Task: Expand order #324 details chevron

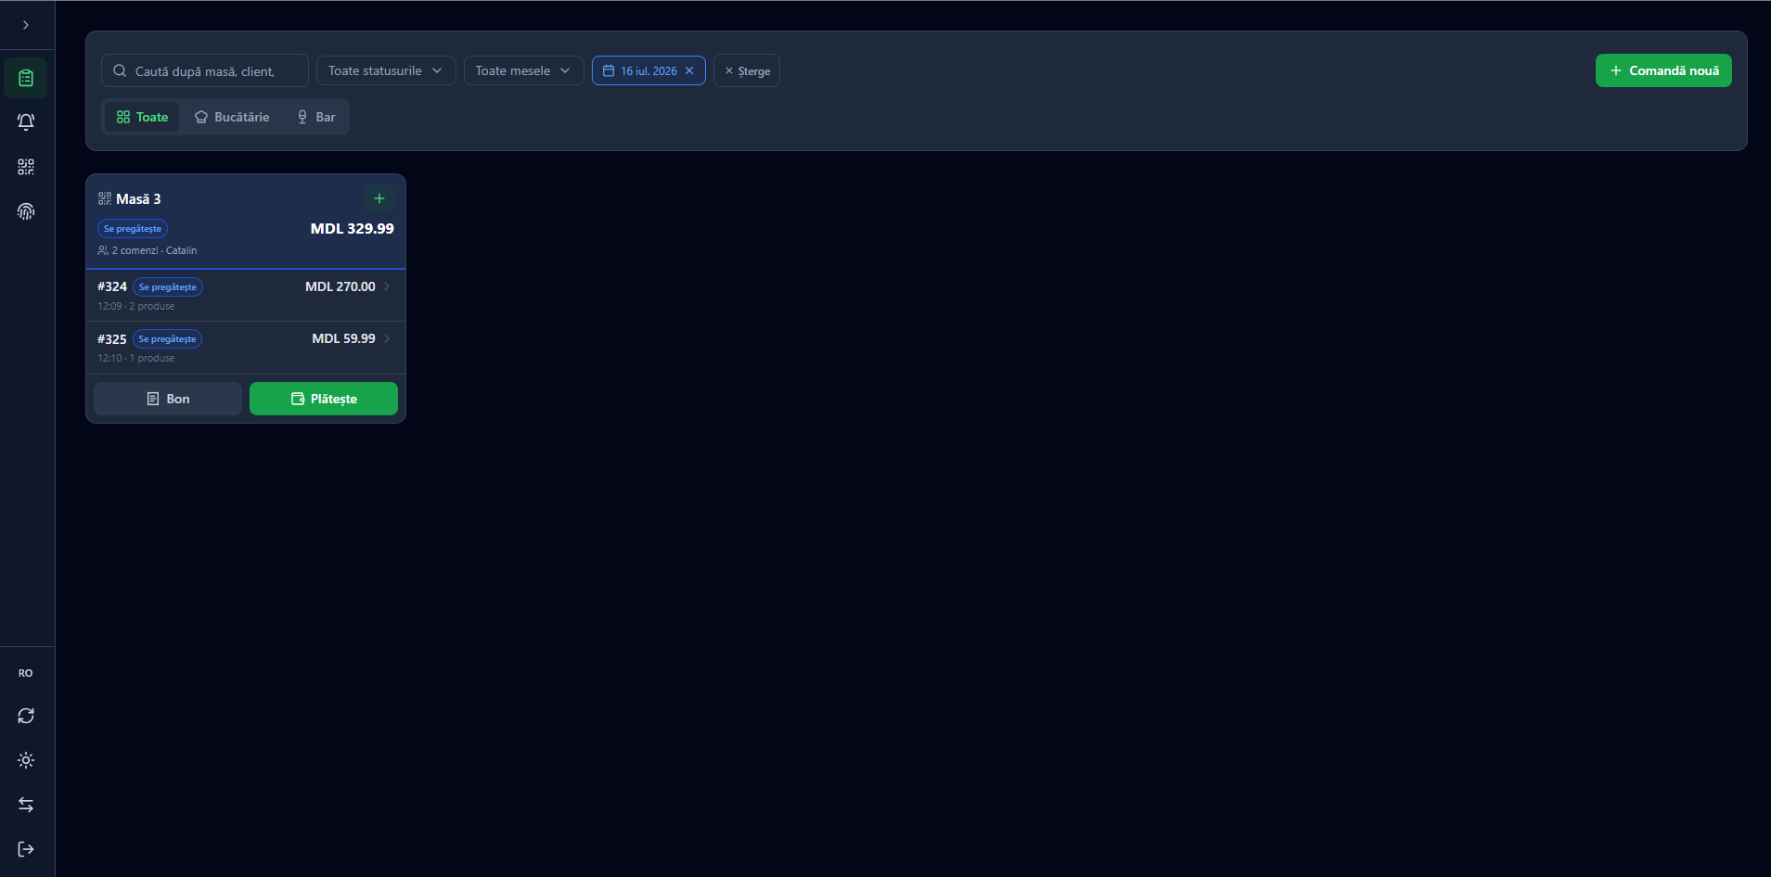Action: tap(387, 286)
